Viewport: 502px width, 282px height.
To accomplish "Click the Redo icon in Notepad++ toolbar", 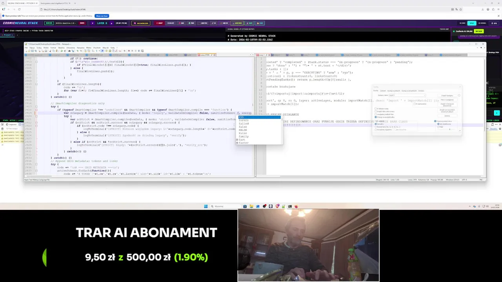I will point(65,51).
